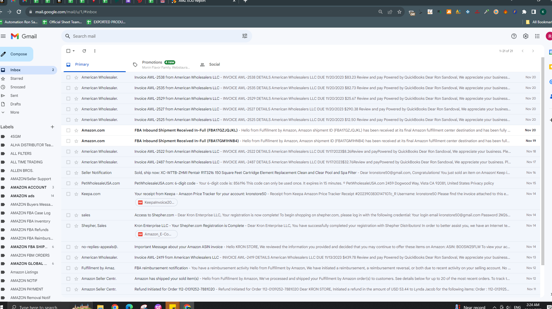Refresh the inbox list
Image resolution: width=552 pixels, height=309 pixels.
pyautogui.click(x=84, y=51)
